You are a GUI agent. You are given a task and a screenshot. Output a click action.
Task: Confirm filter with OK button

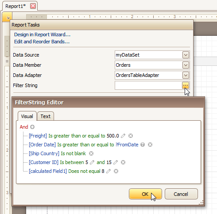pos(145,194)
